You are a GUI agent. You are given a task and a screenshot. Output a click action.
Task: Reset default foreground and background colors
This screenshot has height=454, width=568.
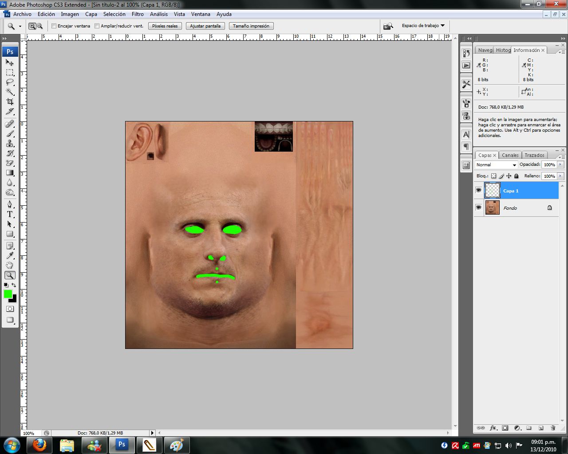pyautogui.click(x=6, y=285)
